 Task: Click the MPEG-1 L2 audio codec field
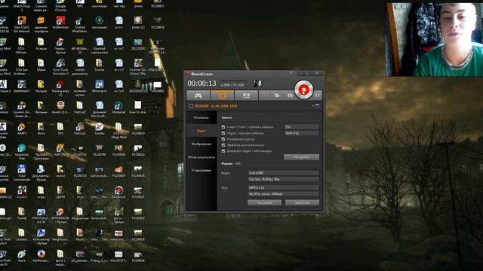coord(283,187)
